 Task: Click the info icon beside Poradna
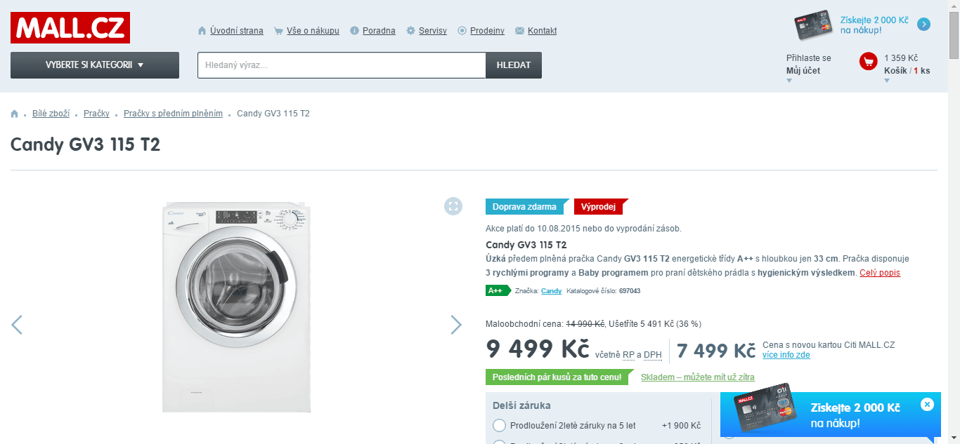[x=355, y=31]
